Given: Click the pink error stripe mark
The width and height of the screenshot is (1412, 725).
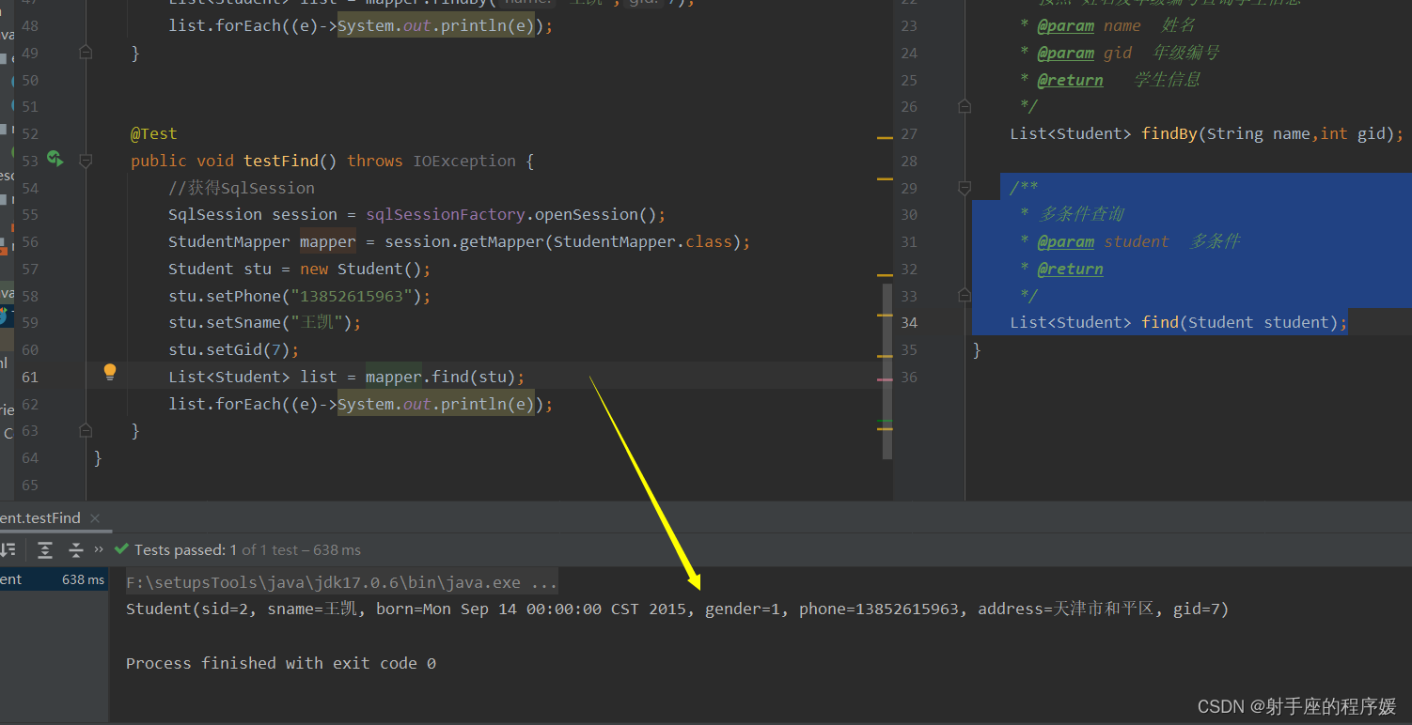Looking at the screenshot, I should (x=885, y=379).
